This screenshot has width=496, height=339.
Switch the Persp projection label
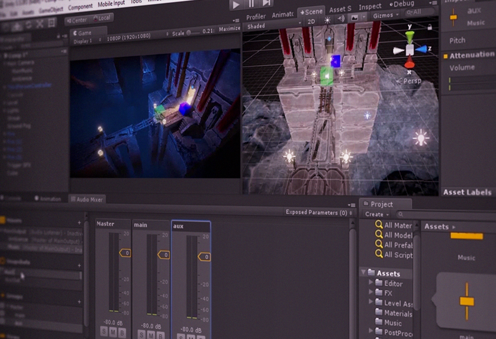coord(412,81)
